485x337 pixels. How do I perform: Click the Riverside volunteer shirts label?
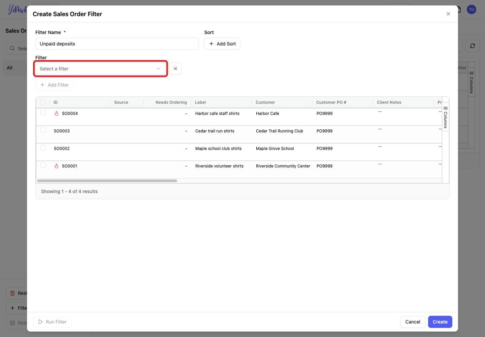219,166
